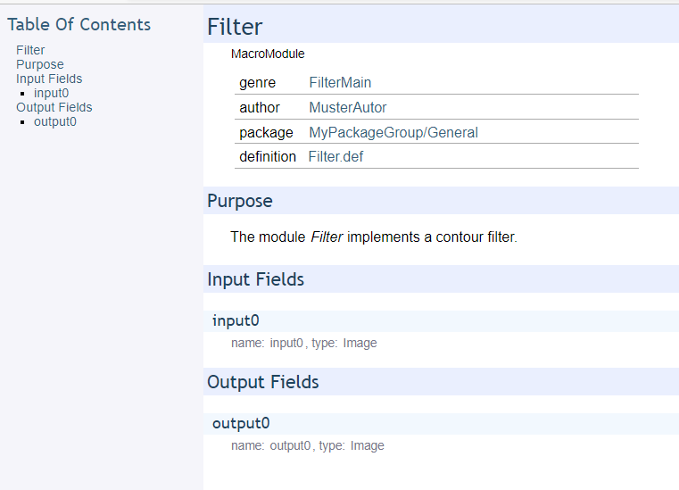Click the MacroModule label under the title
Viewport: 679px width, 490px height.
pyautogui.click(x=268, y=54)
